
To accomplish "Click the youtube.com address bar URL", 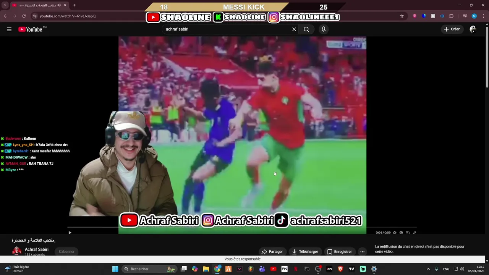I will pos(68,16).
